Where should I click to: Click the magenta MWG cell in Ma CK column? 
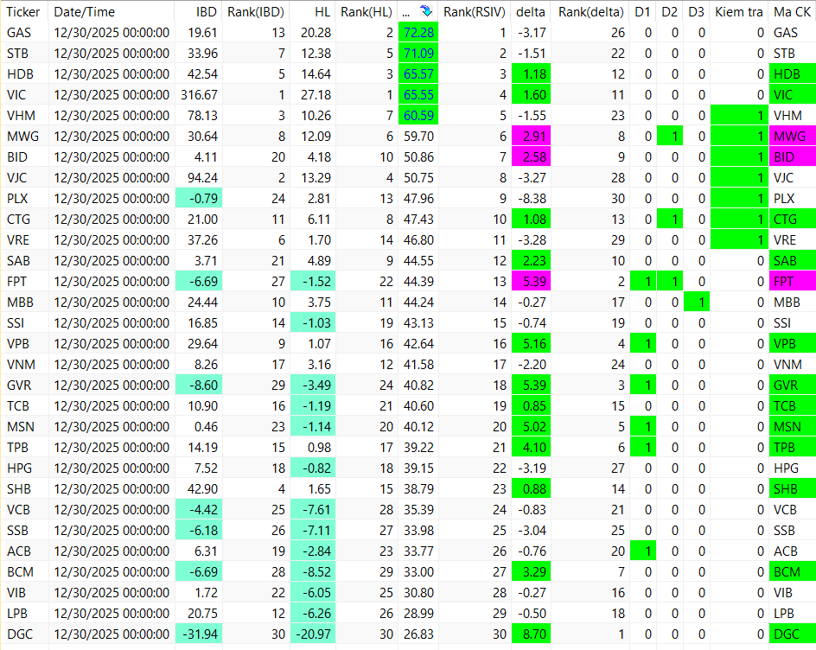793,137
